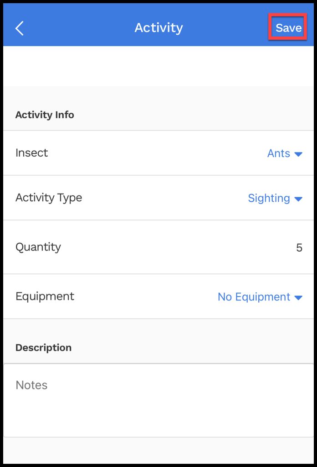Tap the Equipment row label

[x=45, y=296]
